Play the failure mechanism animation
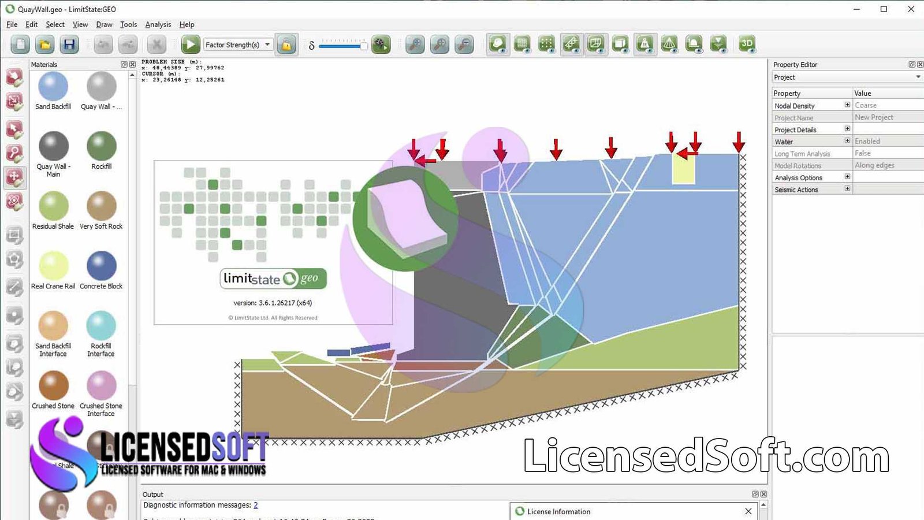 381,44
